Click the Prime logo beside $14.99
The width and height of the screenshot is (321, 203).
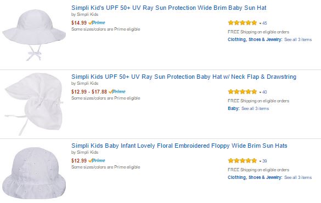pyautogui.click(x=97, y=22)
